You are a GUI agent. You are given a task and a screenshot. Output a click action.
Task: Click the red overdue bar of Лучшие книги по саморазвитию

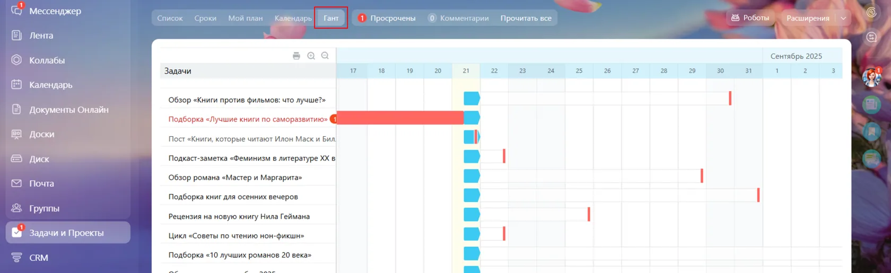(400, 118)
